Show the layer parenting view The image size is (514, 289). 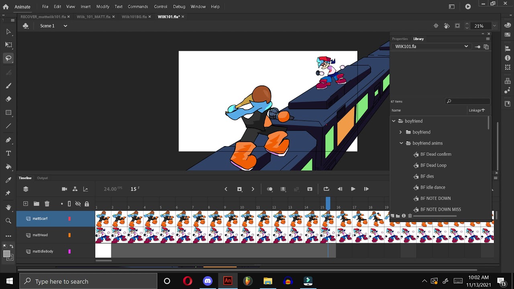(75, 189)
